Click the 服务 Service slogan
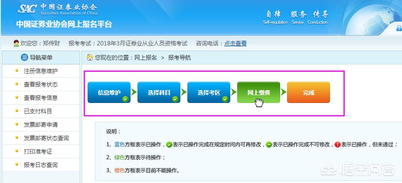 tap(298, 17)
